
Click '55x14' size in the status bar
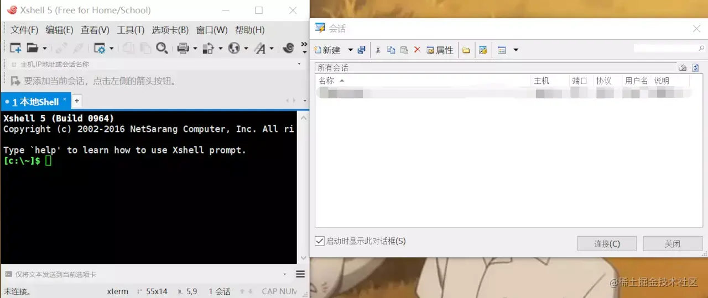[x=156, y=291]
